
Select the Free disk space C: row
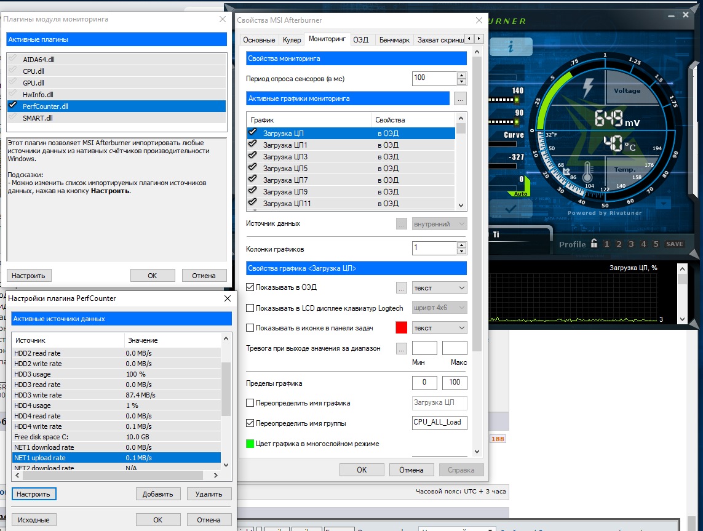117,437
